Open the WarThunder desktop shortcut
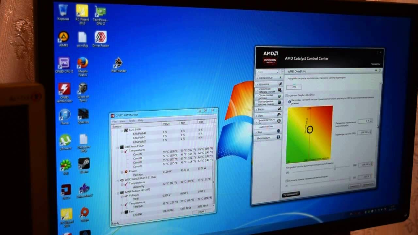 tap(119, 65)
